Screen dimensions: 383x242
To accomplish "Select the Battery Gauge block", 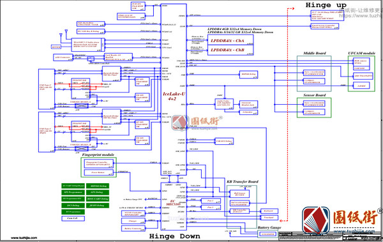I will pyautogui.click(x=269, y=234).
